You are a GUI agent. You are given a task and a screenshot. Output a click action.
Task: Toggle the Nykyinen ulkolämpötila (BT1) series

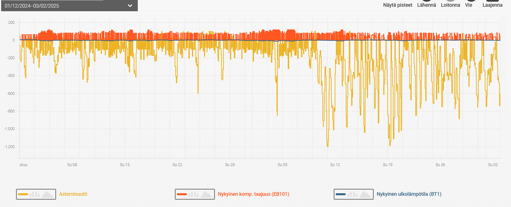(x=409, y=194)
